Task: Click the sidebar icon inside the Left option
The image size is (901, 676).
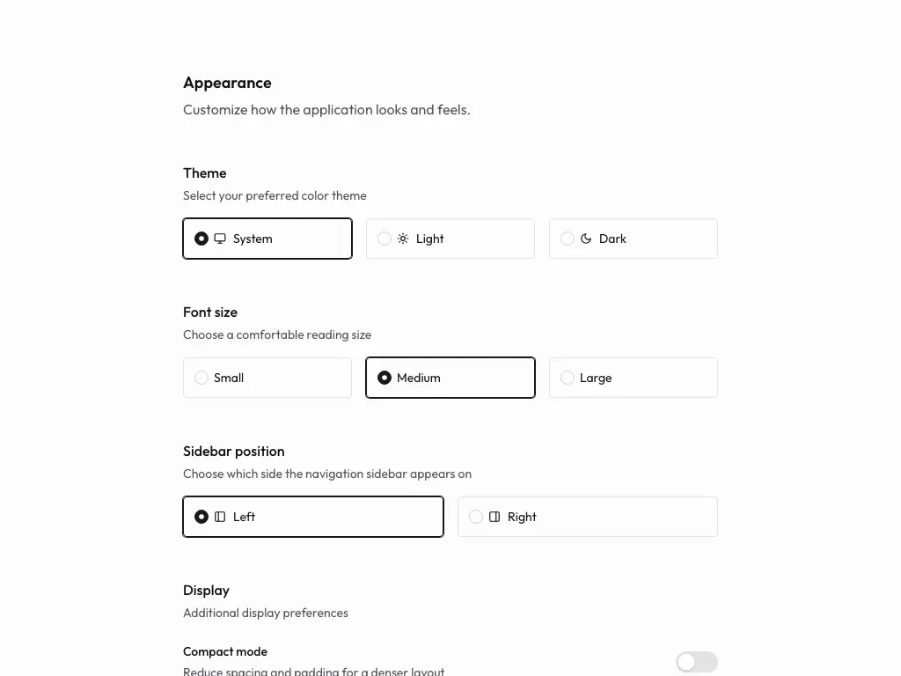Action: point(221,517)
